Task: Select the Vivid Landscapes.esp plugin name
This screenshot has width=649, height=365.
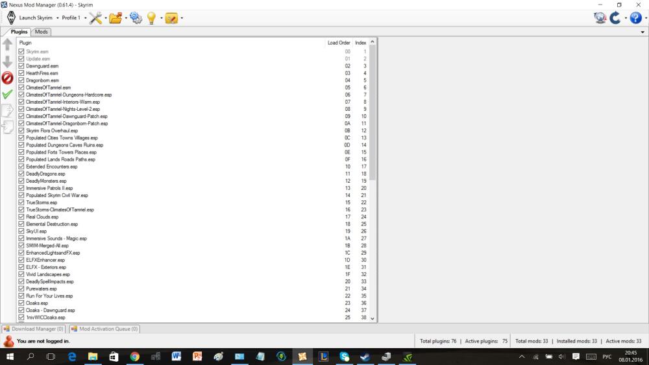Action: [48, 274]
